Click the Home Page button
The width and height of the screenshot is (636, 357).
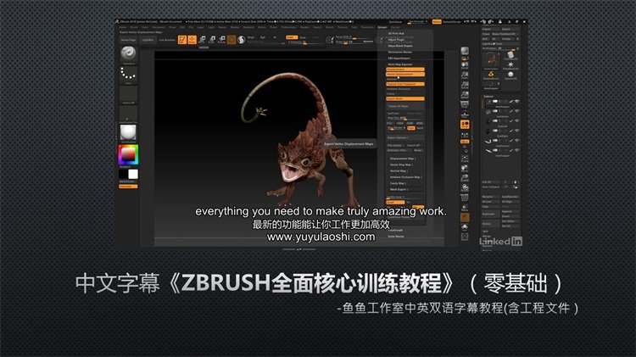[x=128, y=40]
